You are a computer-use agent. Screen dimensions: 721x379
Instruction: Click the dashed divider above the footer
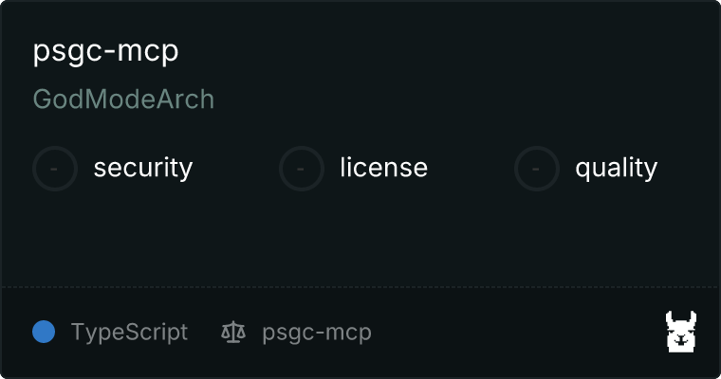(360, 287)
